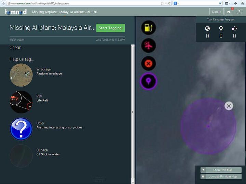Click the Start Tagging! button
246x184 pixels.
point(110,28)
